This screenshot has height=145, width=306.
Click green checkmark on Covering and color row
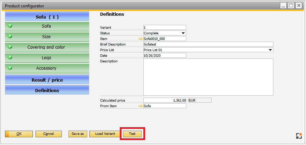[x=10, y=47]
